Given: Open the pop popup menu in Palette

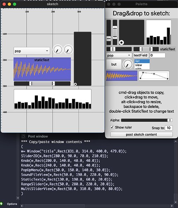Looking at the screenshot, I should [119, 55].
